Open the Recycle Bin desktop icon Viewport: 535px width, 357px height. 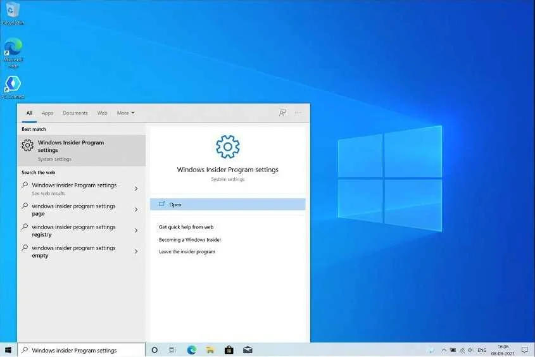[x=13, y=13]
